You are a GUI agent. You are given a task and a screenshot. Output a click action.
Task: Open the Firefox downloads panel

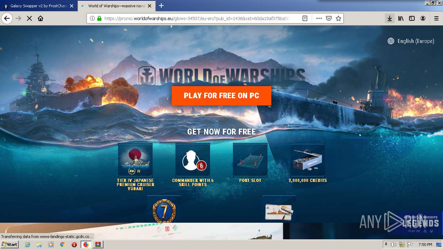tap(390, 18)
